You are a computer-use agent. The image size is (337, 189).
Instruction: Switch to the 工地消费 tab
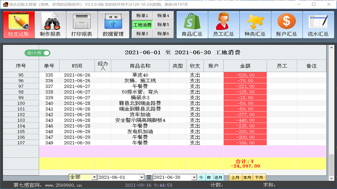142,25
